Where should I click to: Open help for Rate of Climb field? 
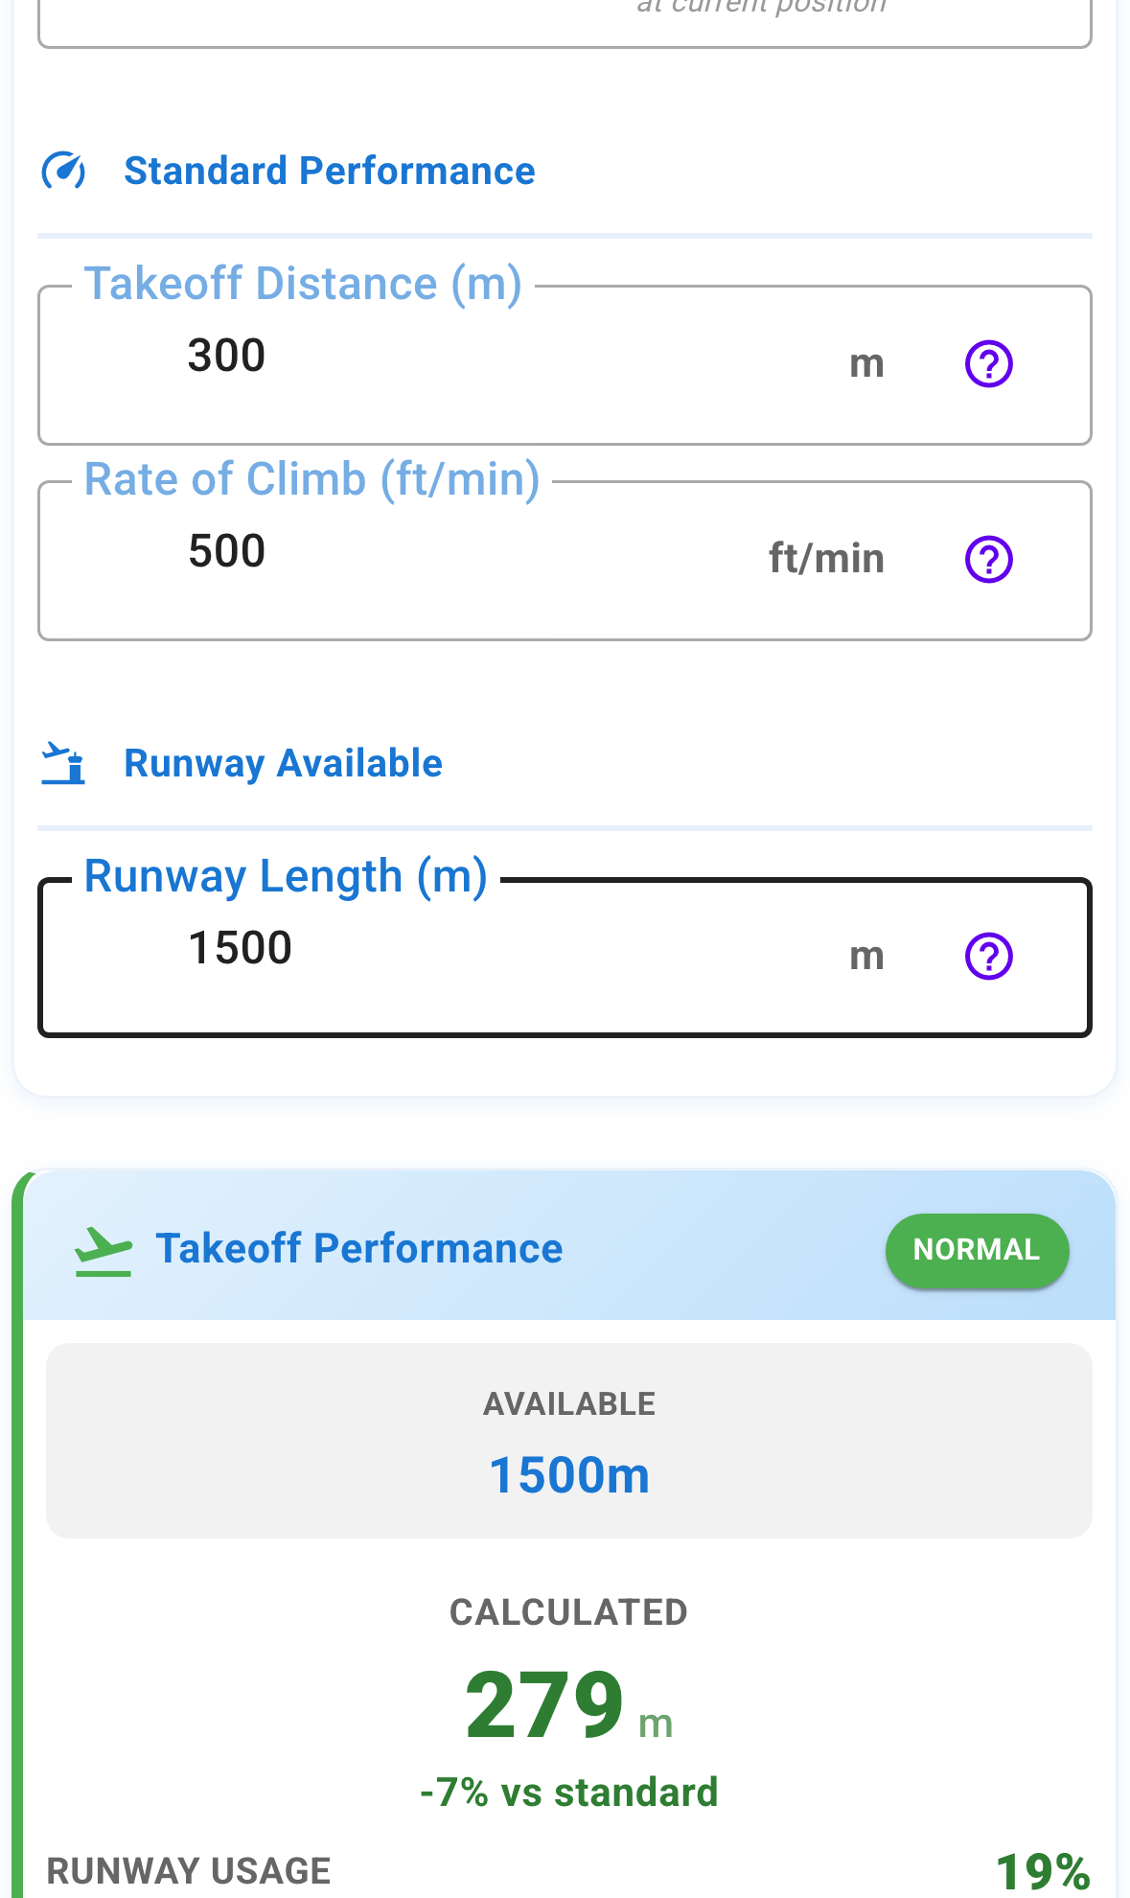pyautogui.click(x=988, y=560)
